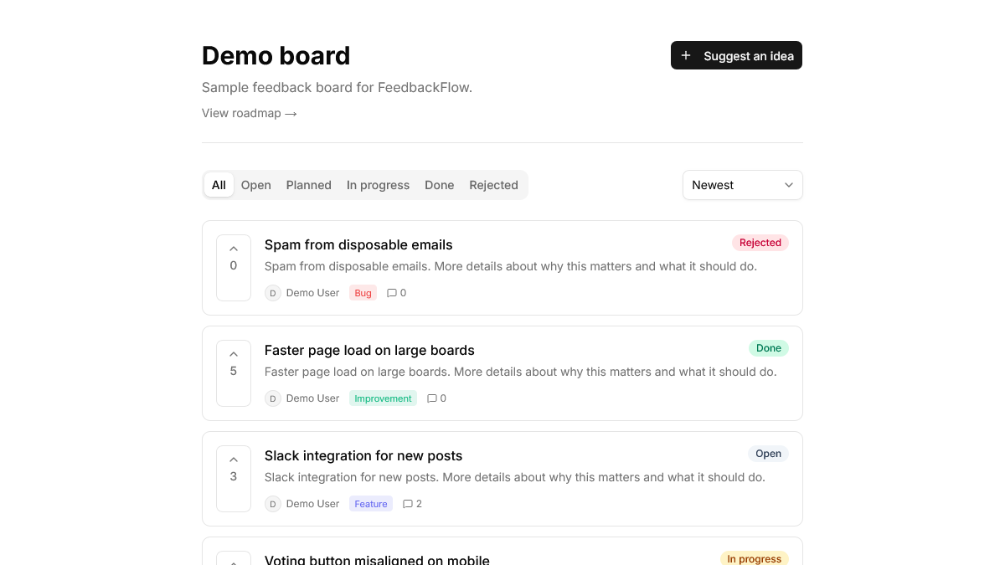Viewport: 1005px width, 565px height.
Task: Open post titled Faster page load on large boards
Action: pos(369,350)
